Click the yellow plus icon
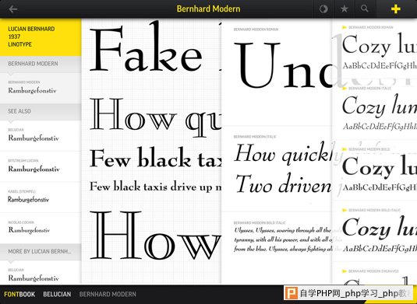Viewport: 417px width, 304px height. pyautogui.click(x=395, y=9)
